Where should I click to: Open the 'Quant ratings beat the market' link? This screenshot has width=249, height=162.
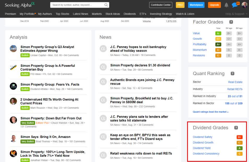[210, 112]
